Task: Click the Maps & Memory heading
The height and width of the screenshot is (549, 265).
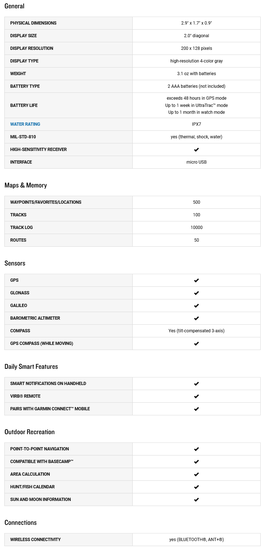Action: [26, 185]
